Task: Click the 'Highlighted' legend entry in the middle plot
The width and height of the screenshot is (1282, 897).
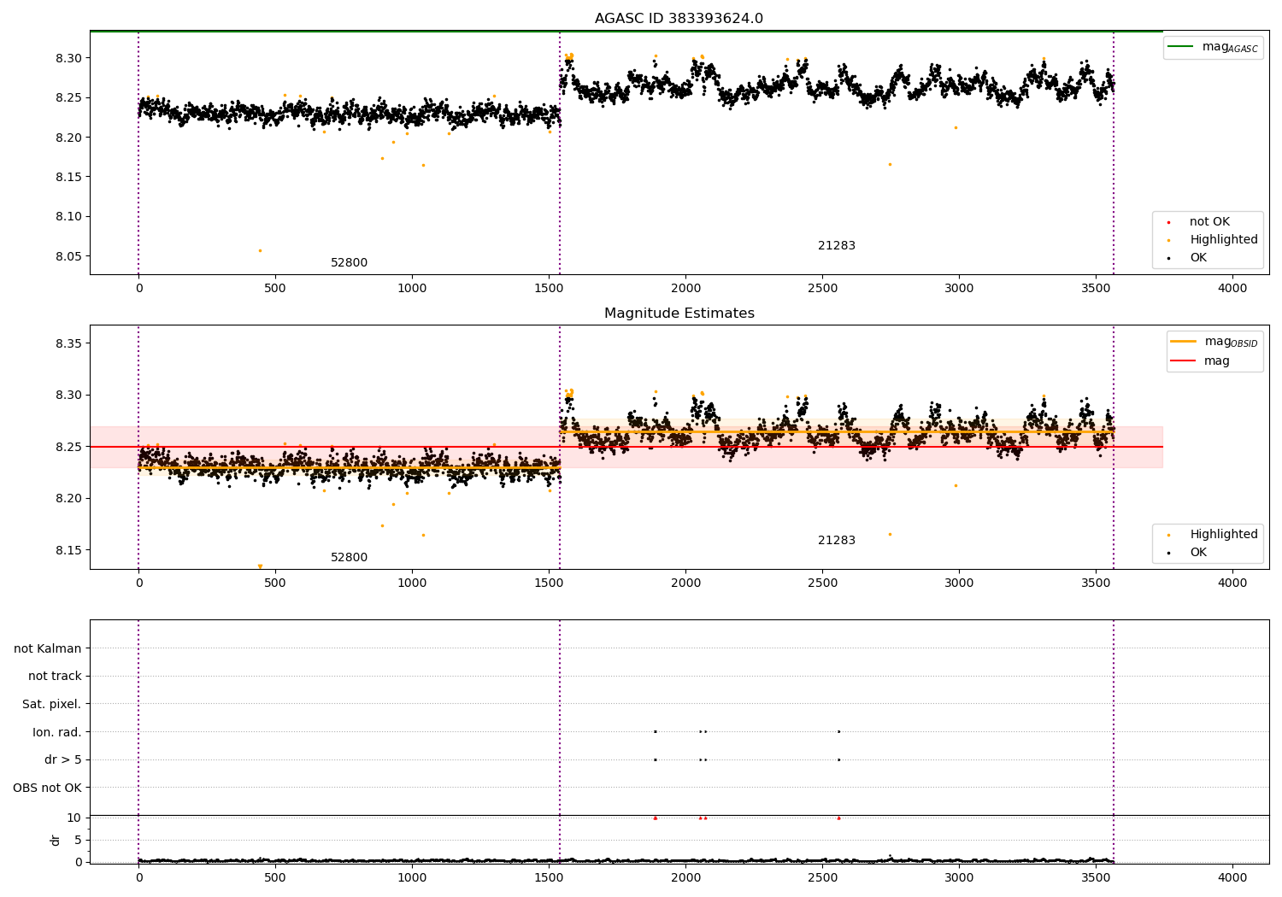Action: click(x=1212, y=535)
